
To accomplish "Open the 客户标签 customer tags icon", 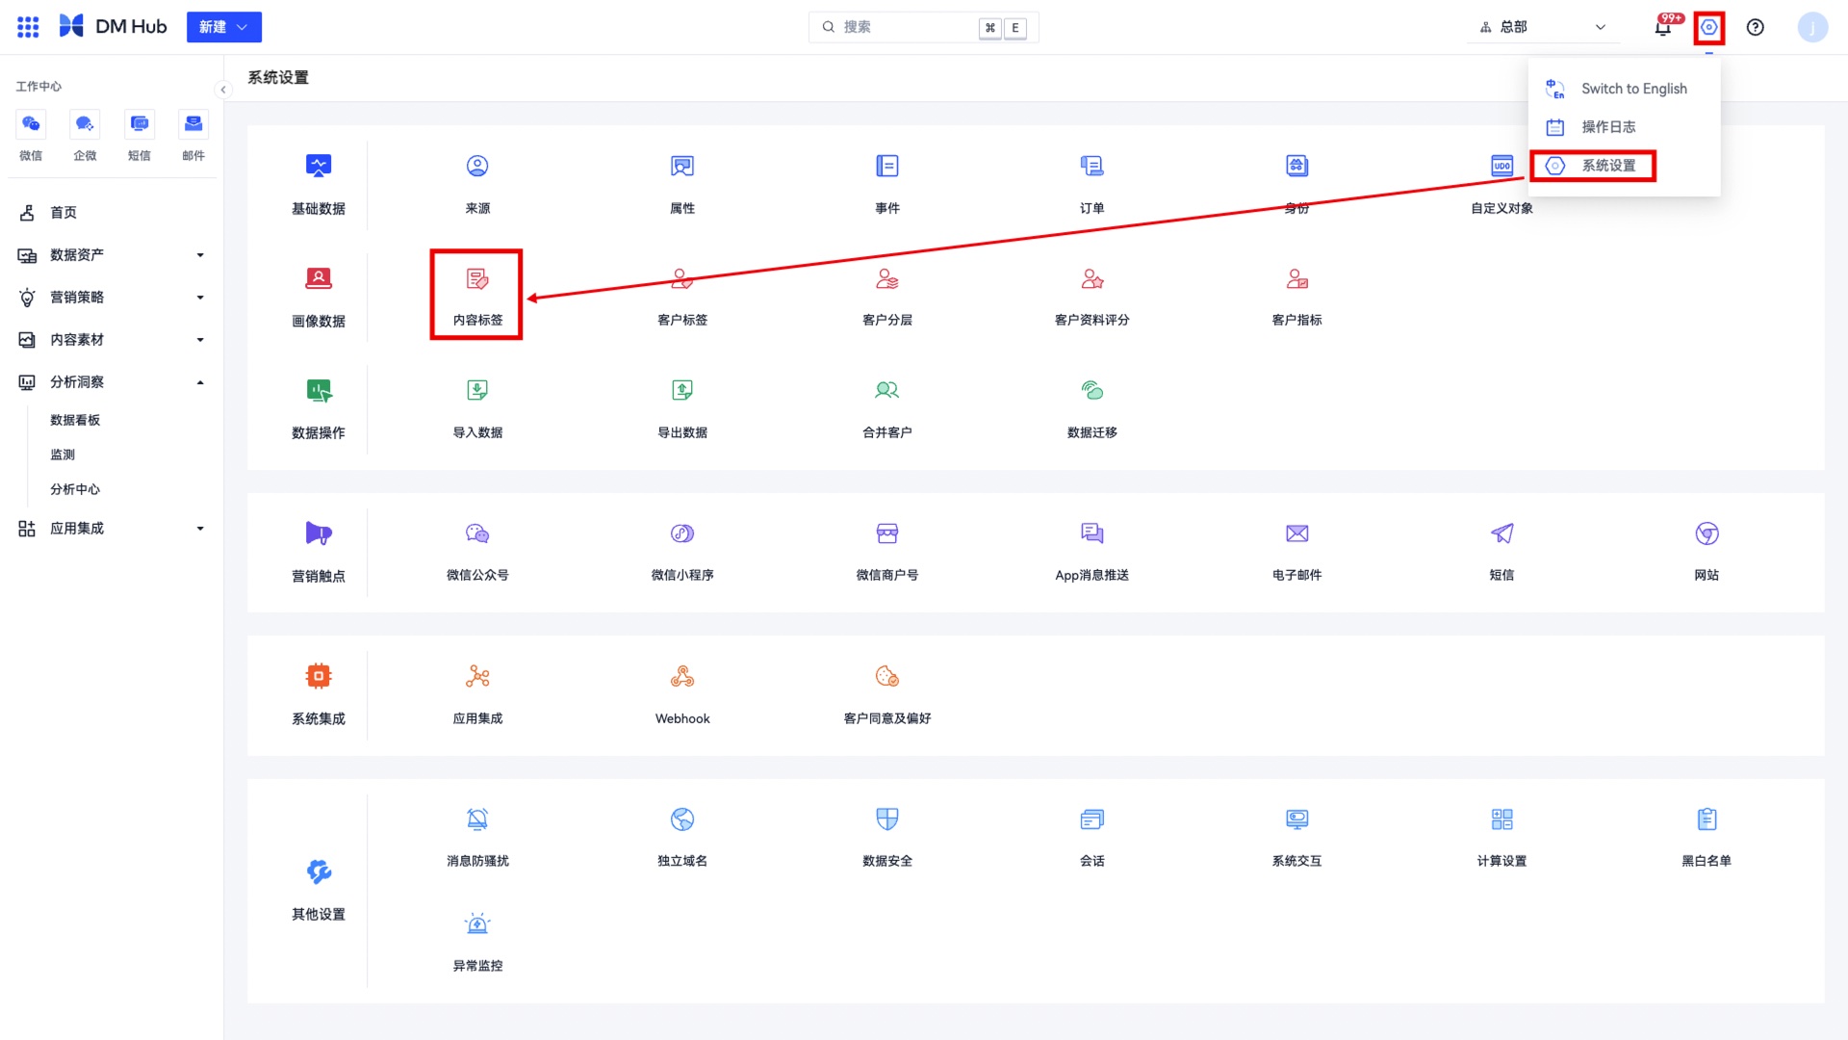I will coord(682,279).
